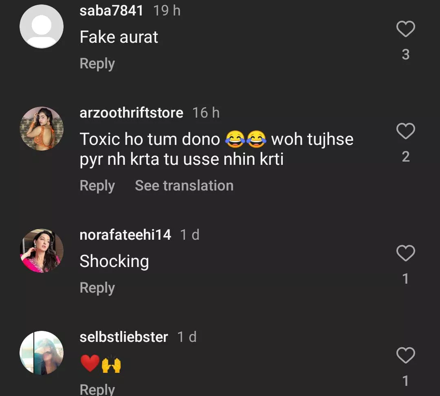
Task: Open saba7841's default profile picture
Action: point(42,26)
